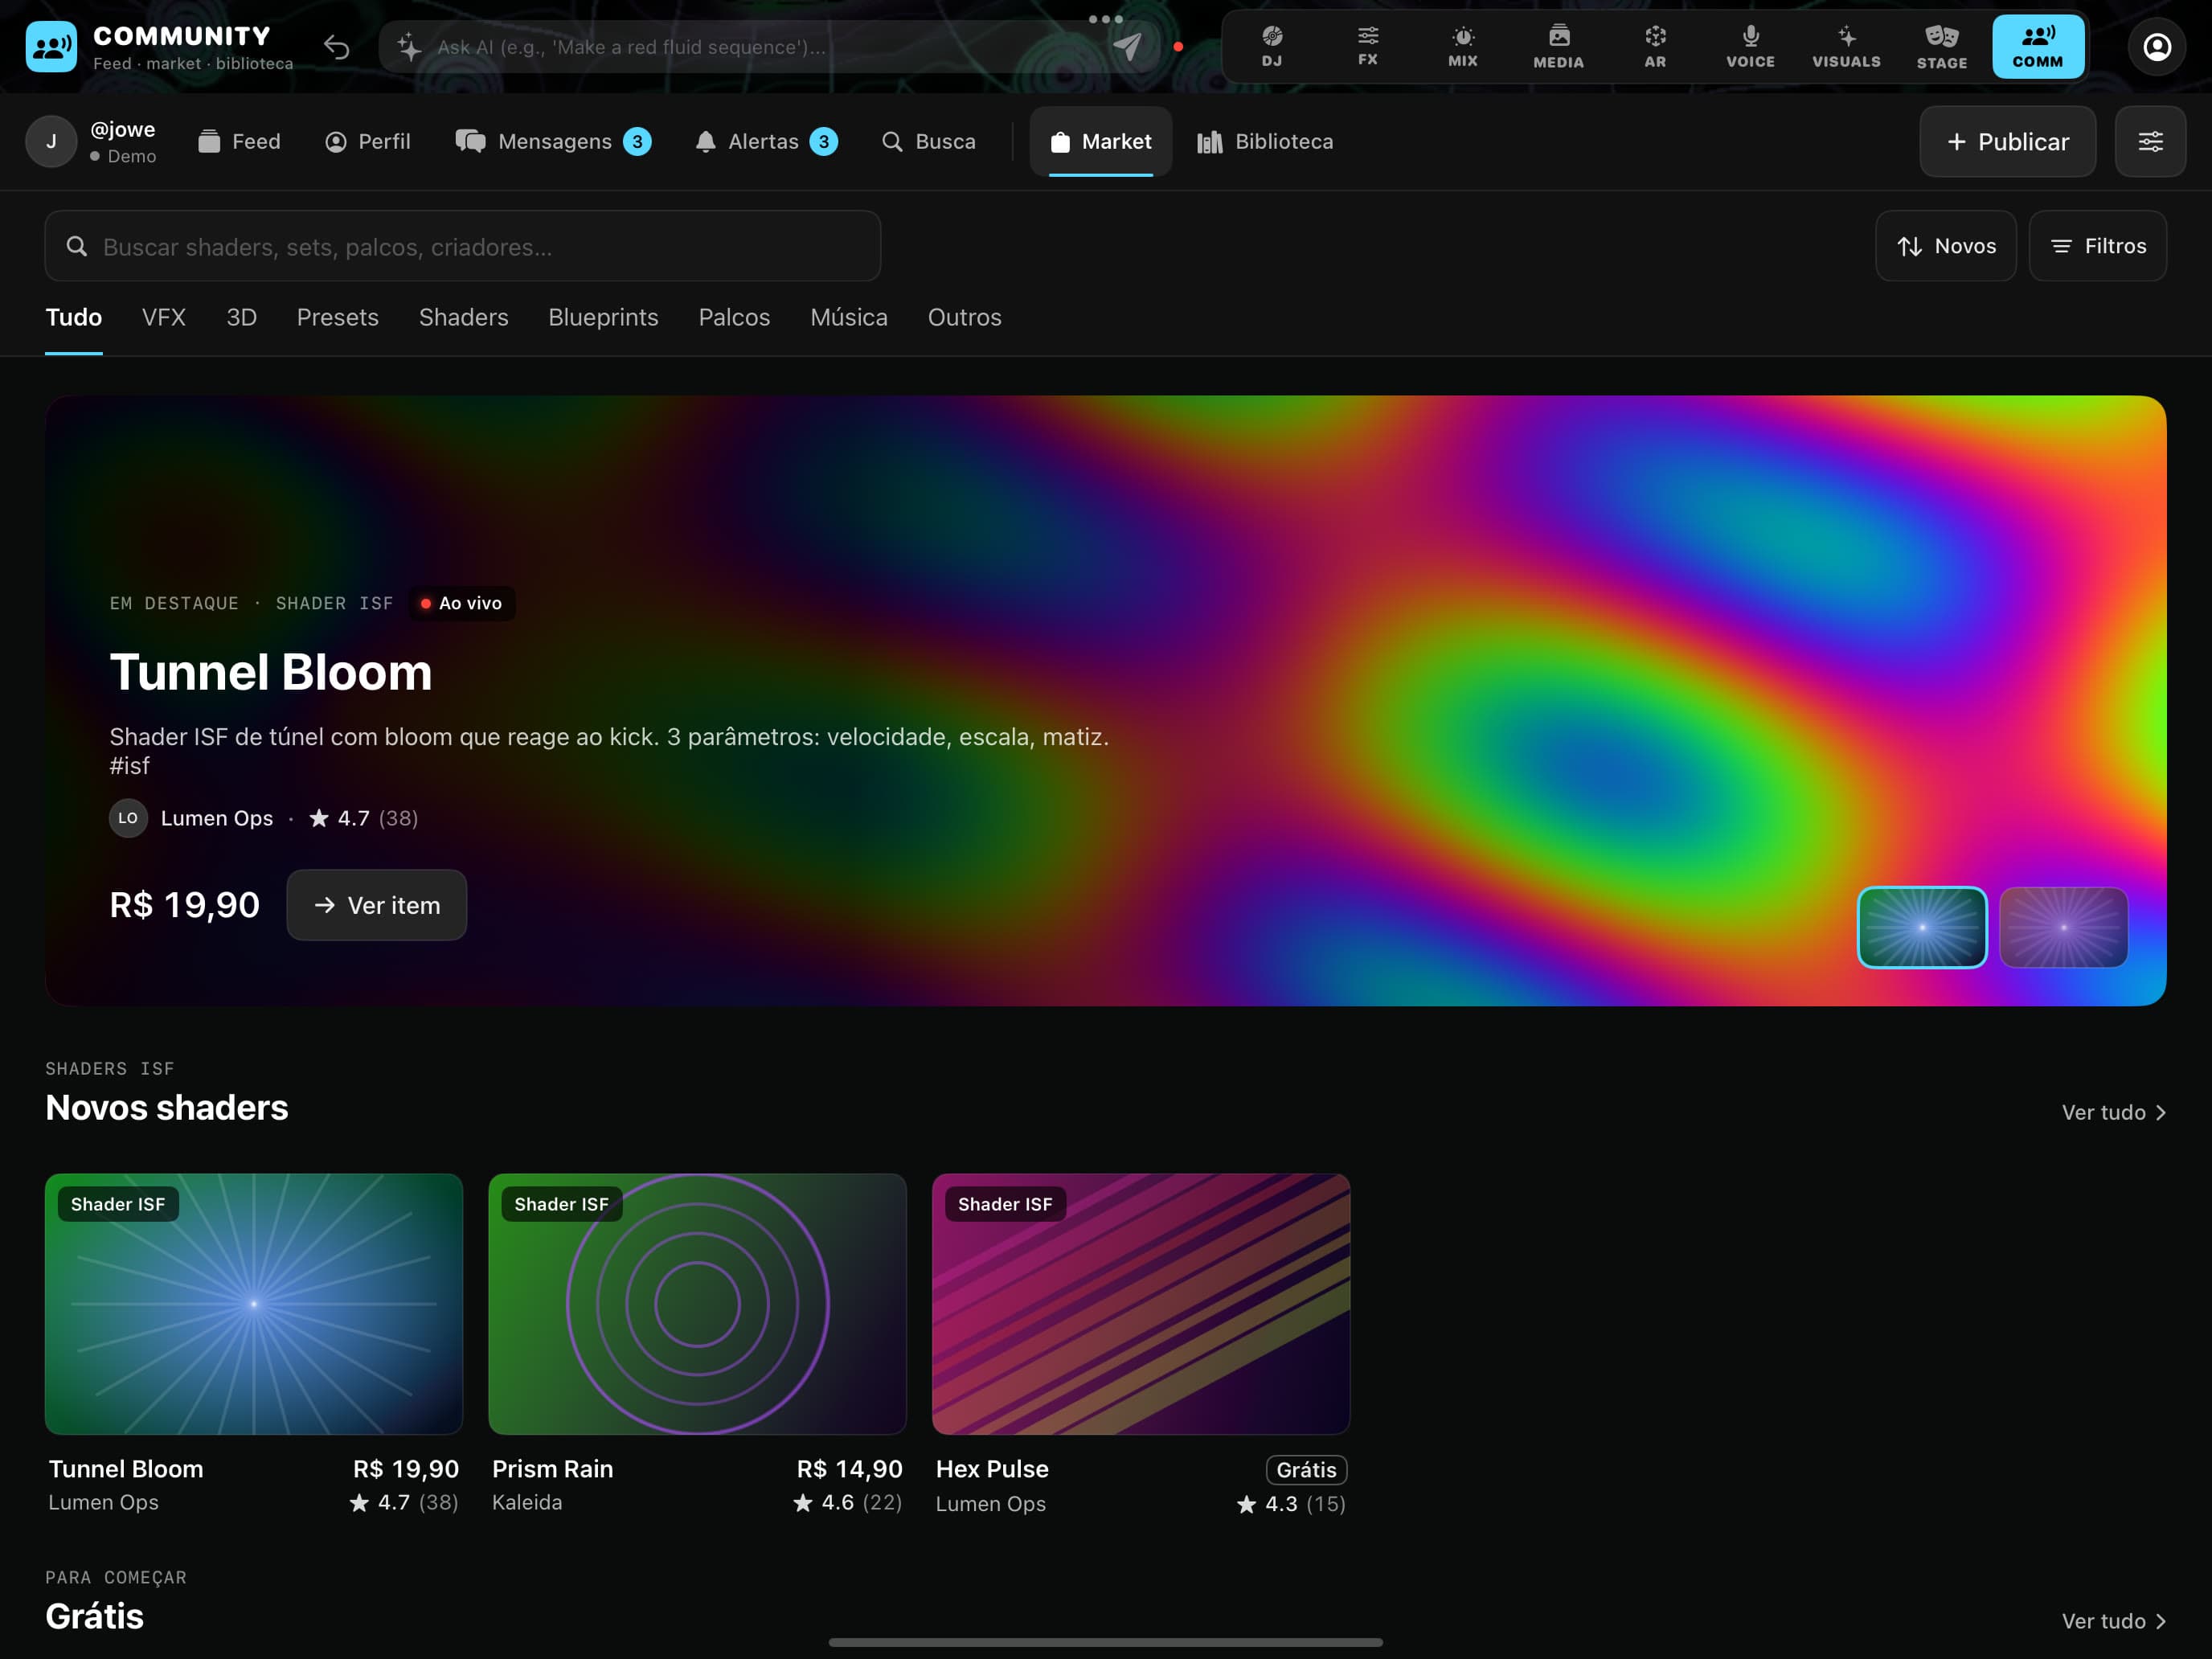The width and height of the screenshot is (2212, 1659).
Task: Open the MEDIA module
Action: click(1558, 46)
